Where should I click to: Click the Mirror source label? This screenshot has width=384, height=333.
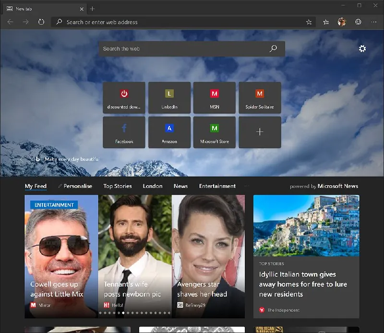point(45,305)
